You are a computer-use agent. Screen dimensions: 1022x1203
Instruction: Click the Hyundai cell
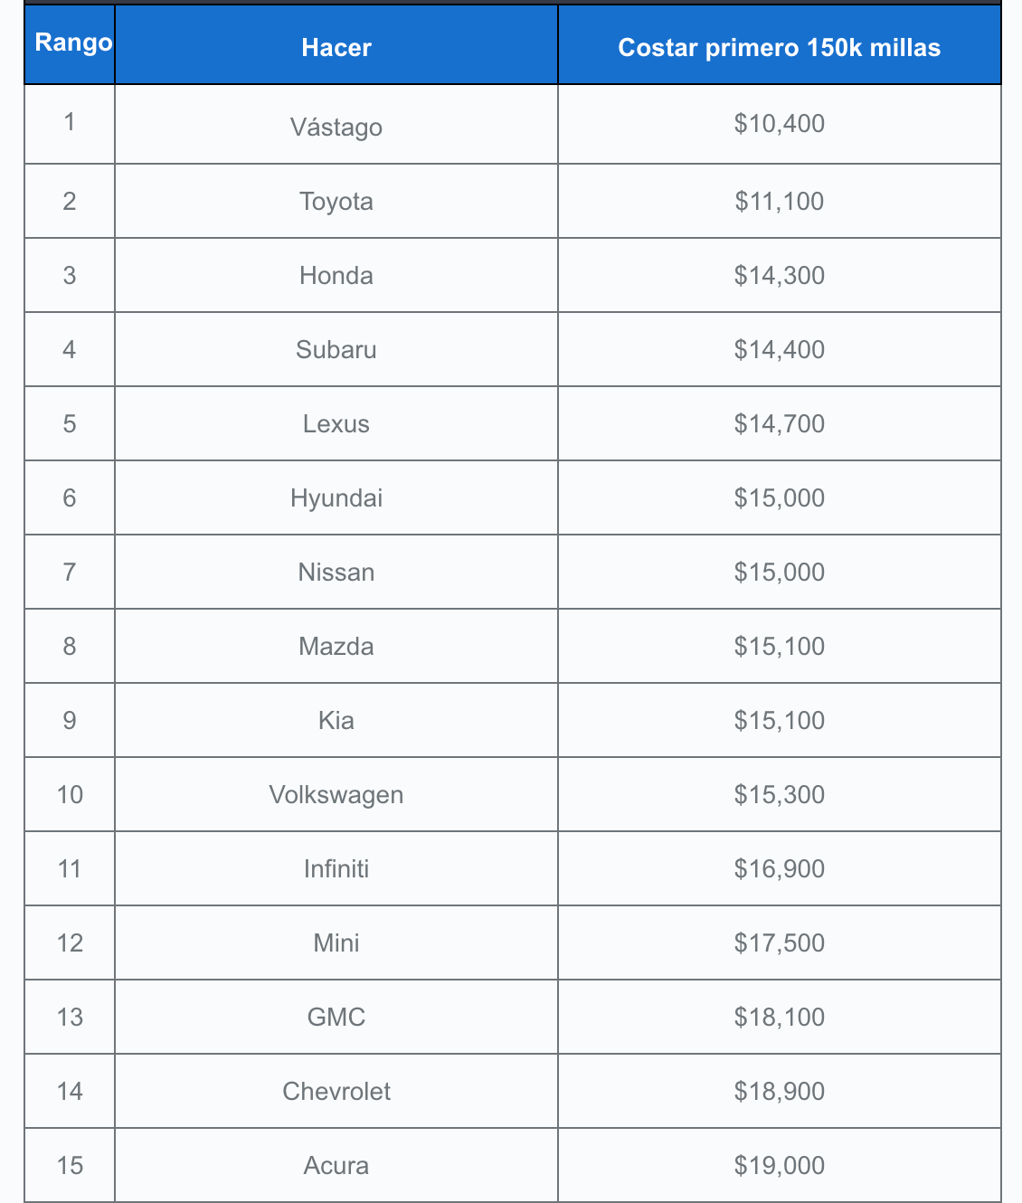336,497
